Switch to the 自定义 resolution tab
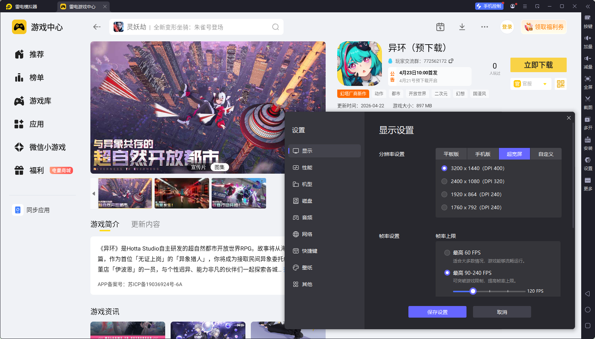595x339 pixels. tap(546, 154)
